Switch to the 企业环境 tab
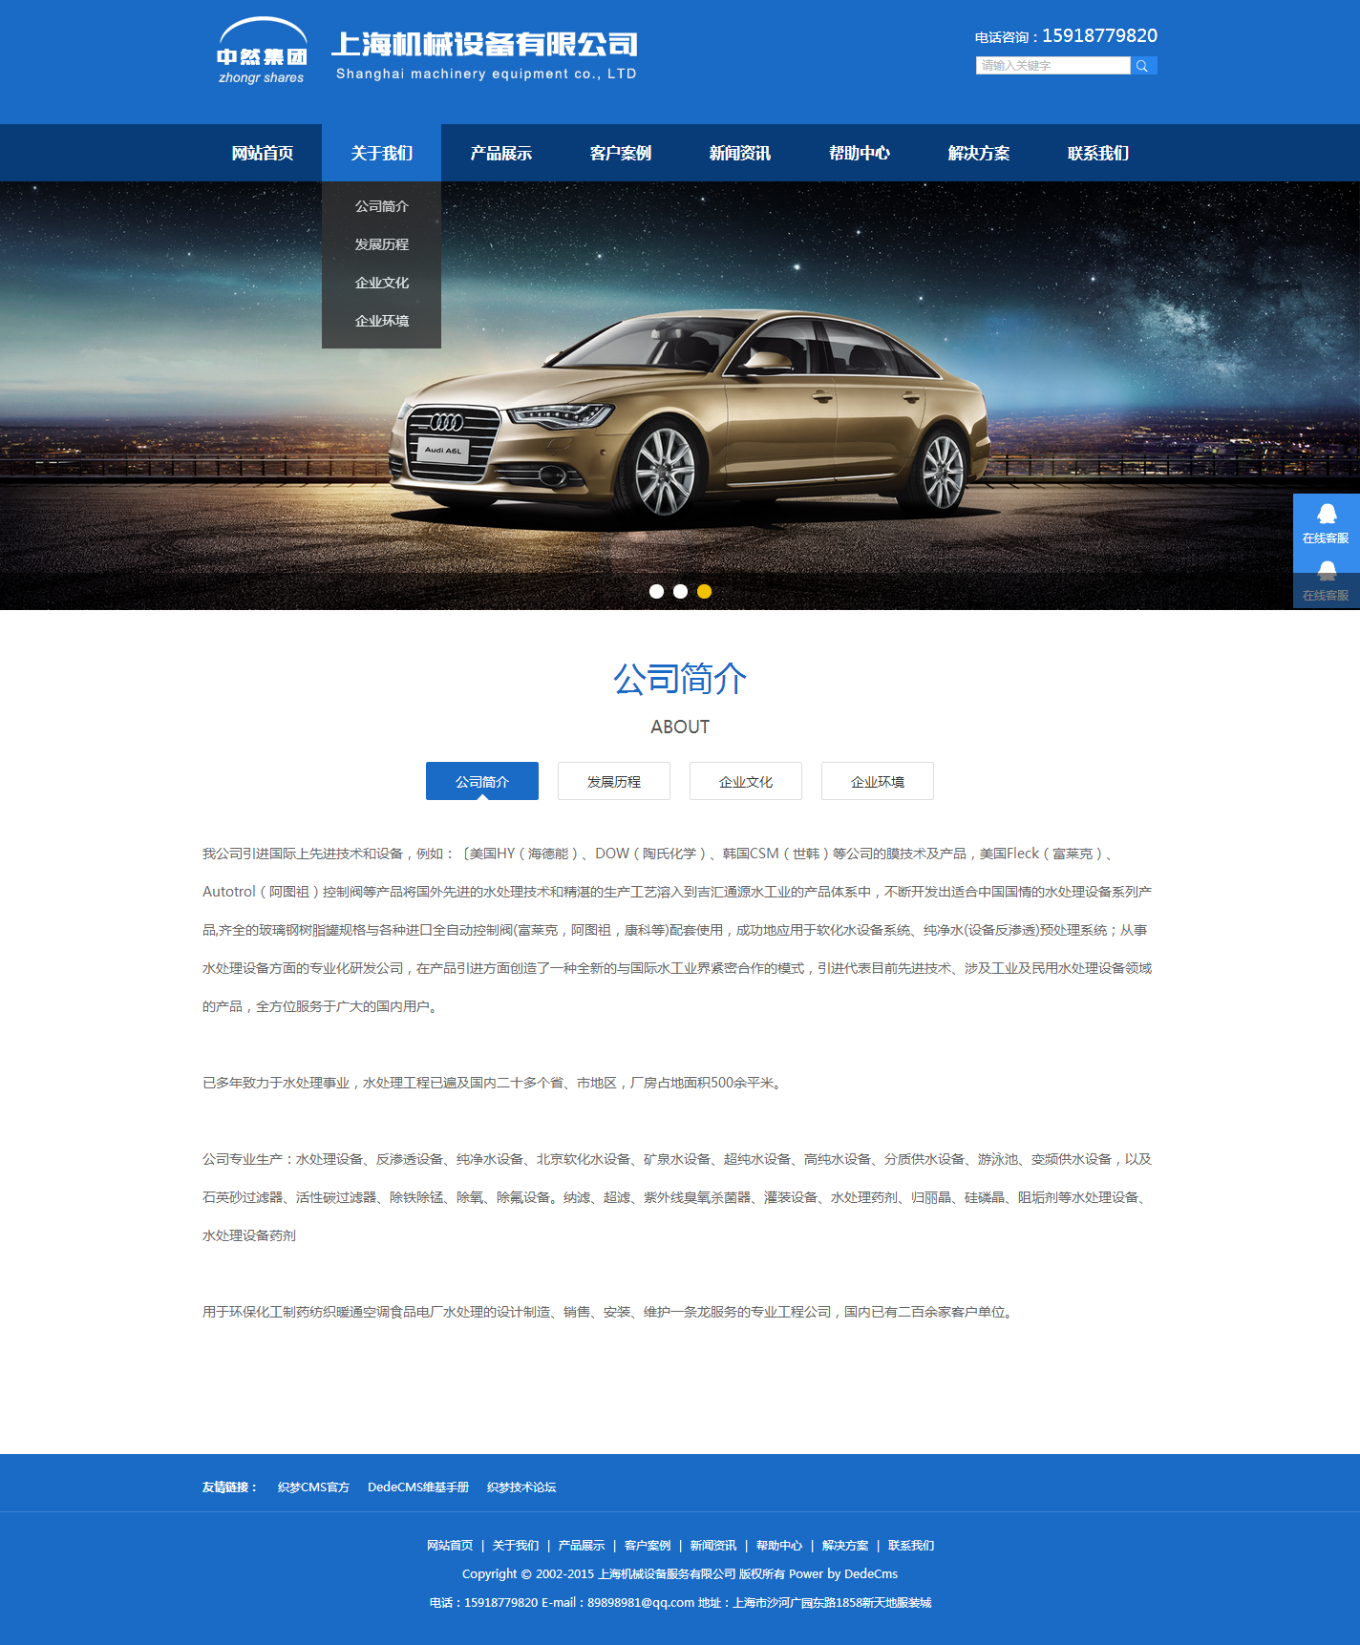 point(878,781)
